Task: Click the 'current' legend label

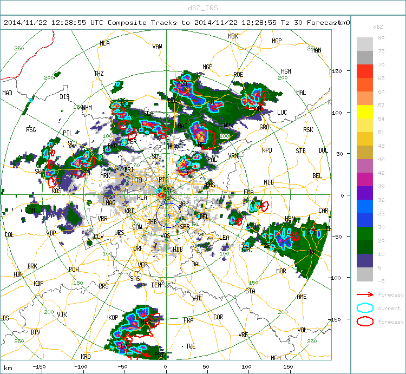Action: coord(389,309)
